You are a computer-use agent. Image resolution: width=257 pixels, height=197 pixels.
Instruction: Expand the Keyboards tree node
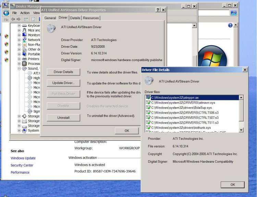click(19, 26)
